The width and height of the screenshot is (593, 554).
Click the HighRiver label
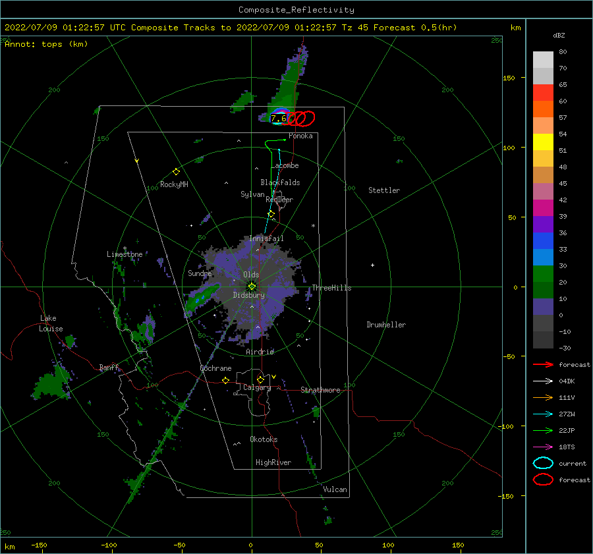point(273,462)
